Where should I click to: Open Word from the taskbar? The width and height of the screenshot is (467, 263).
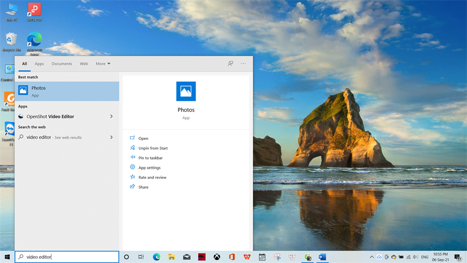click(x=322, y=257)
